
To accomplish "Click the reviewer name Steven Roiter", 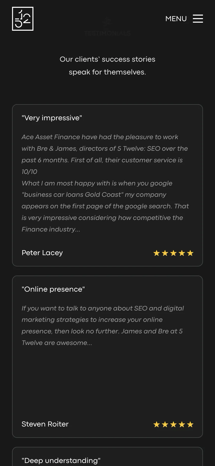I will [45, 424].
